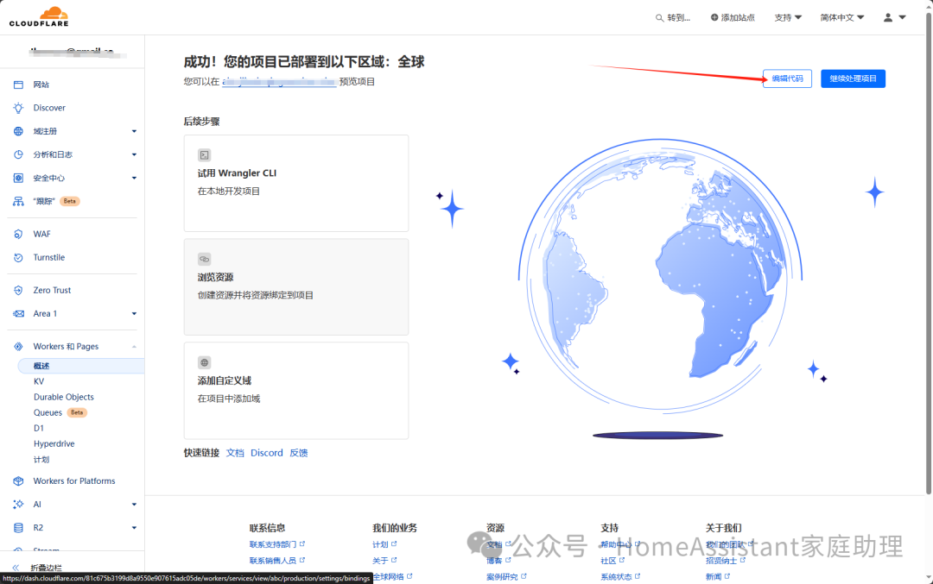933x584 pixels.
Task: Open Queues in sidebar
Action: tap(48, 412)
